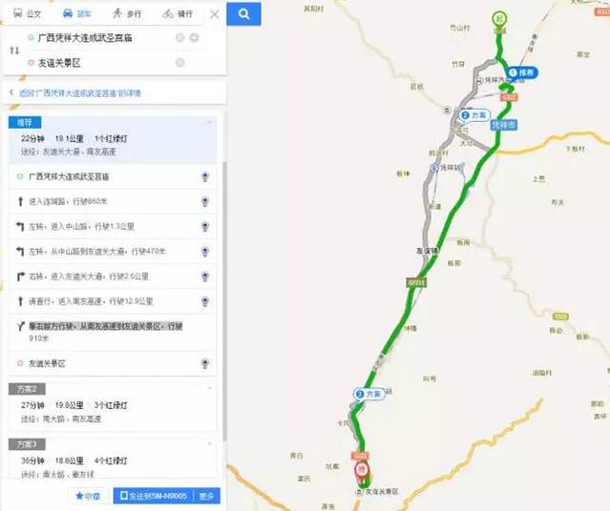Click the green start marker on map
Image resolution: width=610 pixels, height=511 pixels.
pos(499,18)
